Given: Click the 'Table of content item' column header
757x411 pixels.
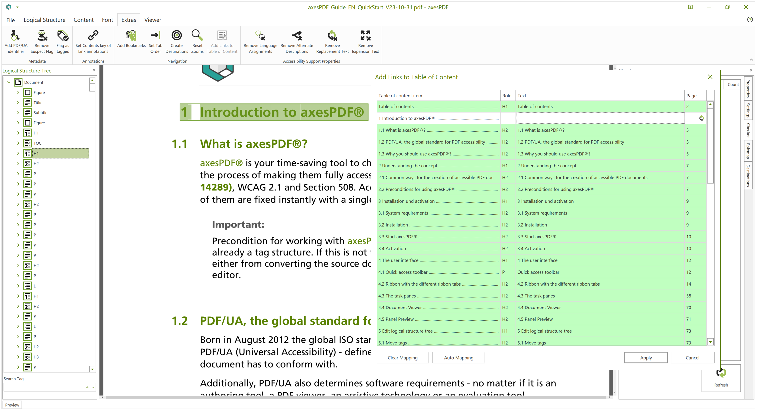Looking at the screenshot, I should (x=438, y=96).
